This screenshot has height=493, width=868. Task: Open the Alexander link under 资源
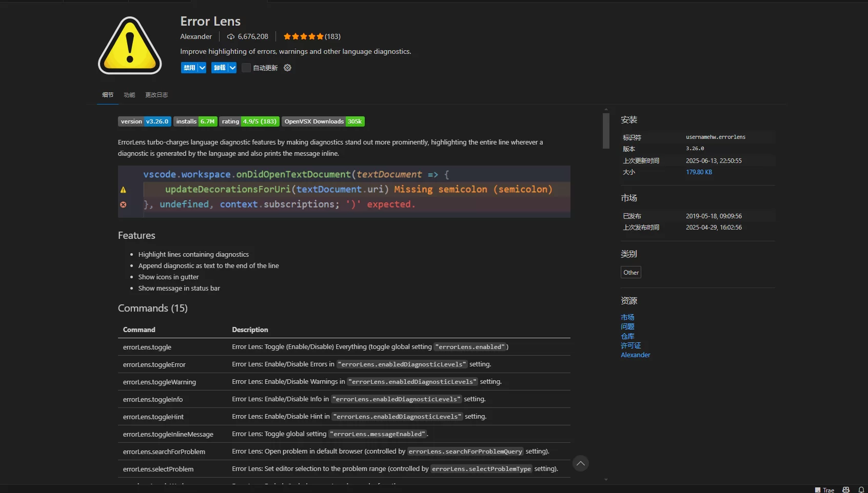pyautogui.click(x=636, y=355)
